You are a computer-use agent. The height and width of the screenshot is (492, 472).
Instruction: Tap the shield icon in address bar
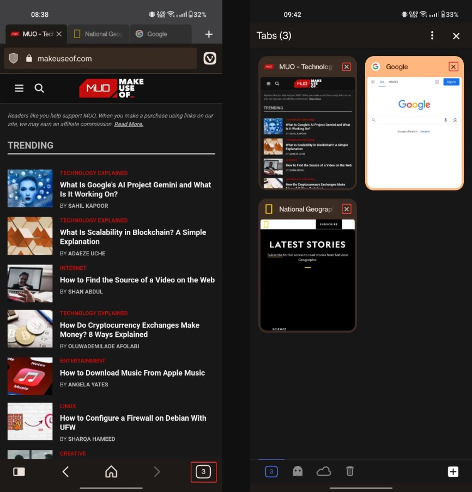click(14, 58)
